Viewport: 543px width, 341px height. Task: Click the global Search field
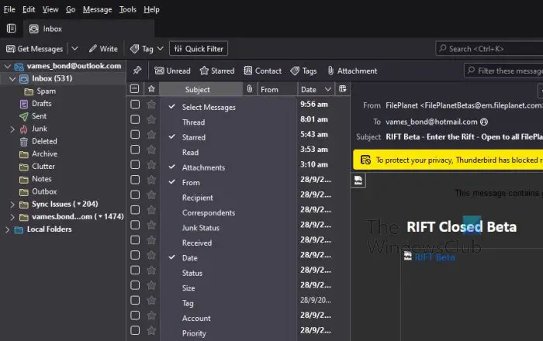pos(490,49)
